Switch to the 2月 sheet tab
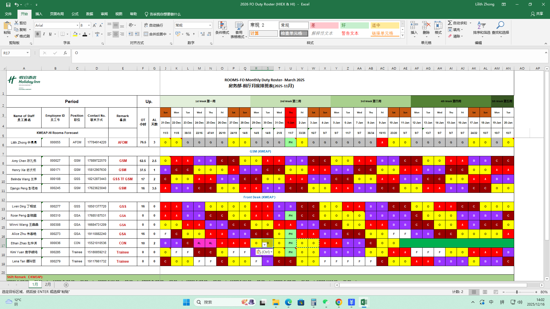Image resolution: width=550 pixels, height=309 pixels. tap(48, 285)
